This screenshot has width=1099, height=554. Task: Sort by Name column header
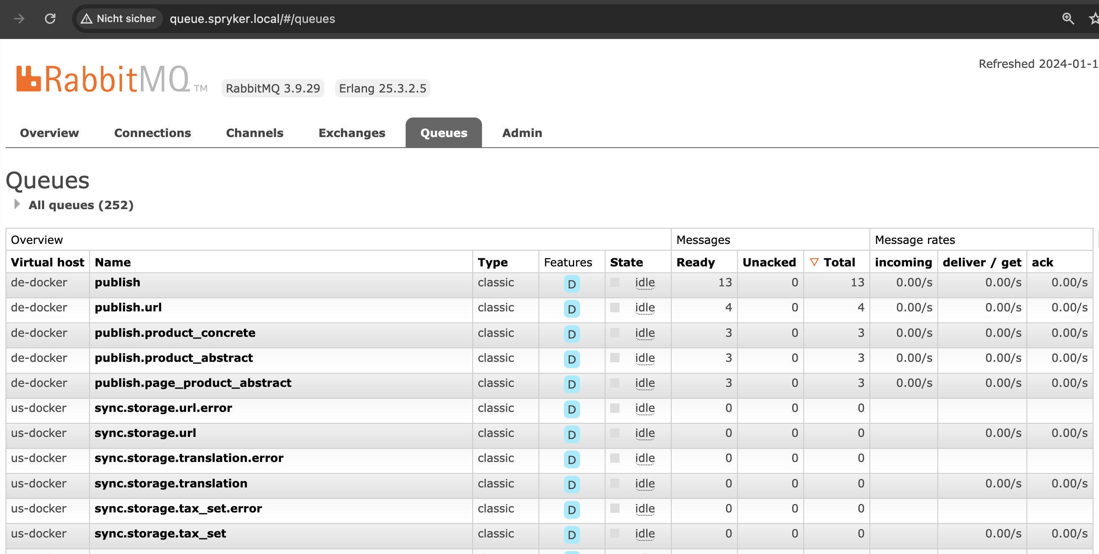tap(112, 263)
